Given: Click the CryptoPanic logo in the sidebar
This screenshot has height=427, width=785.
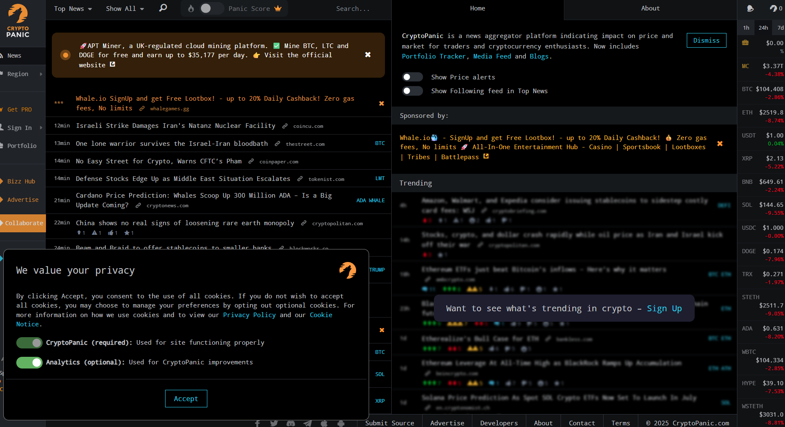Looking at the screenshot, I should [18, 21].
